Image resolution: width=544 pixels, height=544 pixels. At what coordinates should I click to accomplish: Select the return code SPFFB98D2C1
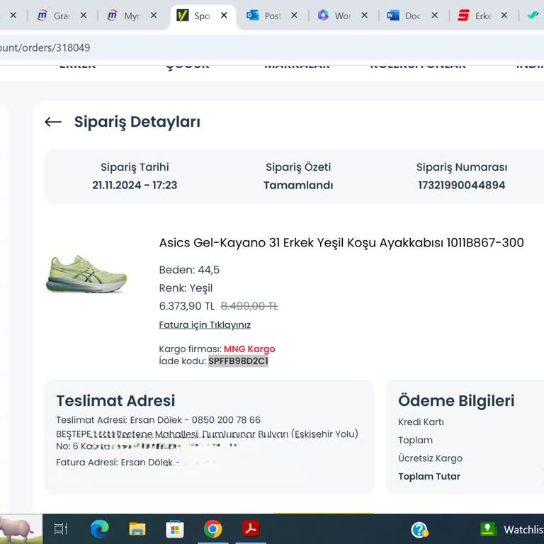coord(238,361)
